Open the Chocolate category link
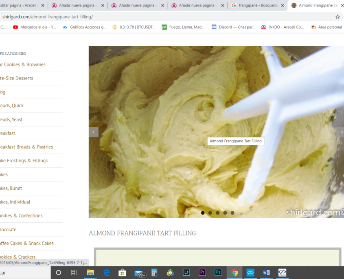Image resolution: width=344 pixels, height=279 pixels. coord(8,230)
